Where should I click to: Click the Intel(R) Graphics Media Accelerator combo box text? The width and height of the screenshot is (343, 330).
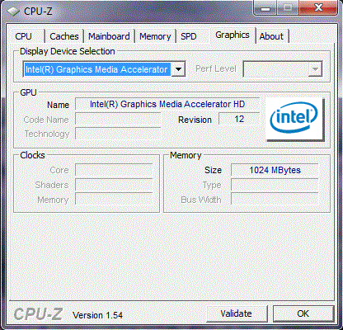click(x=96, y=69)
